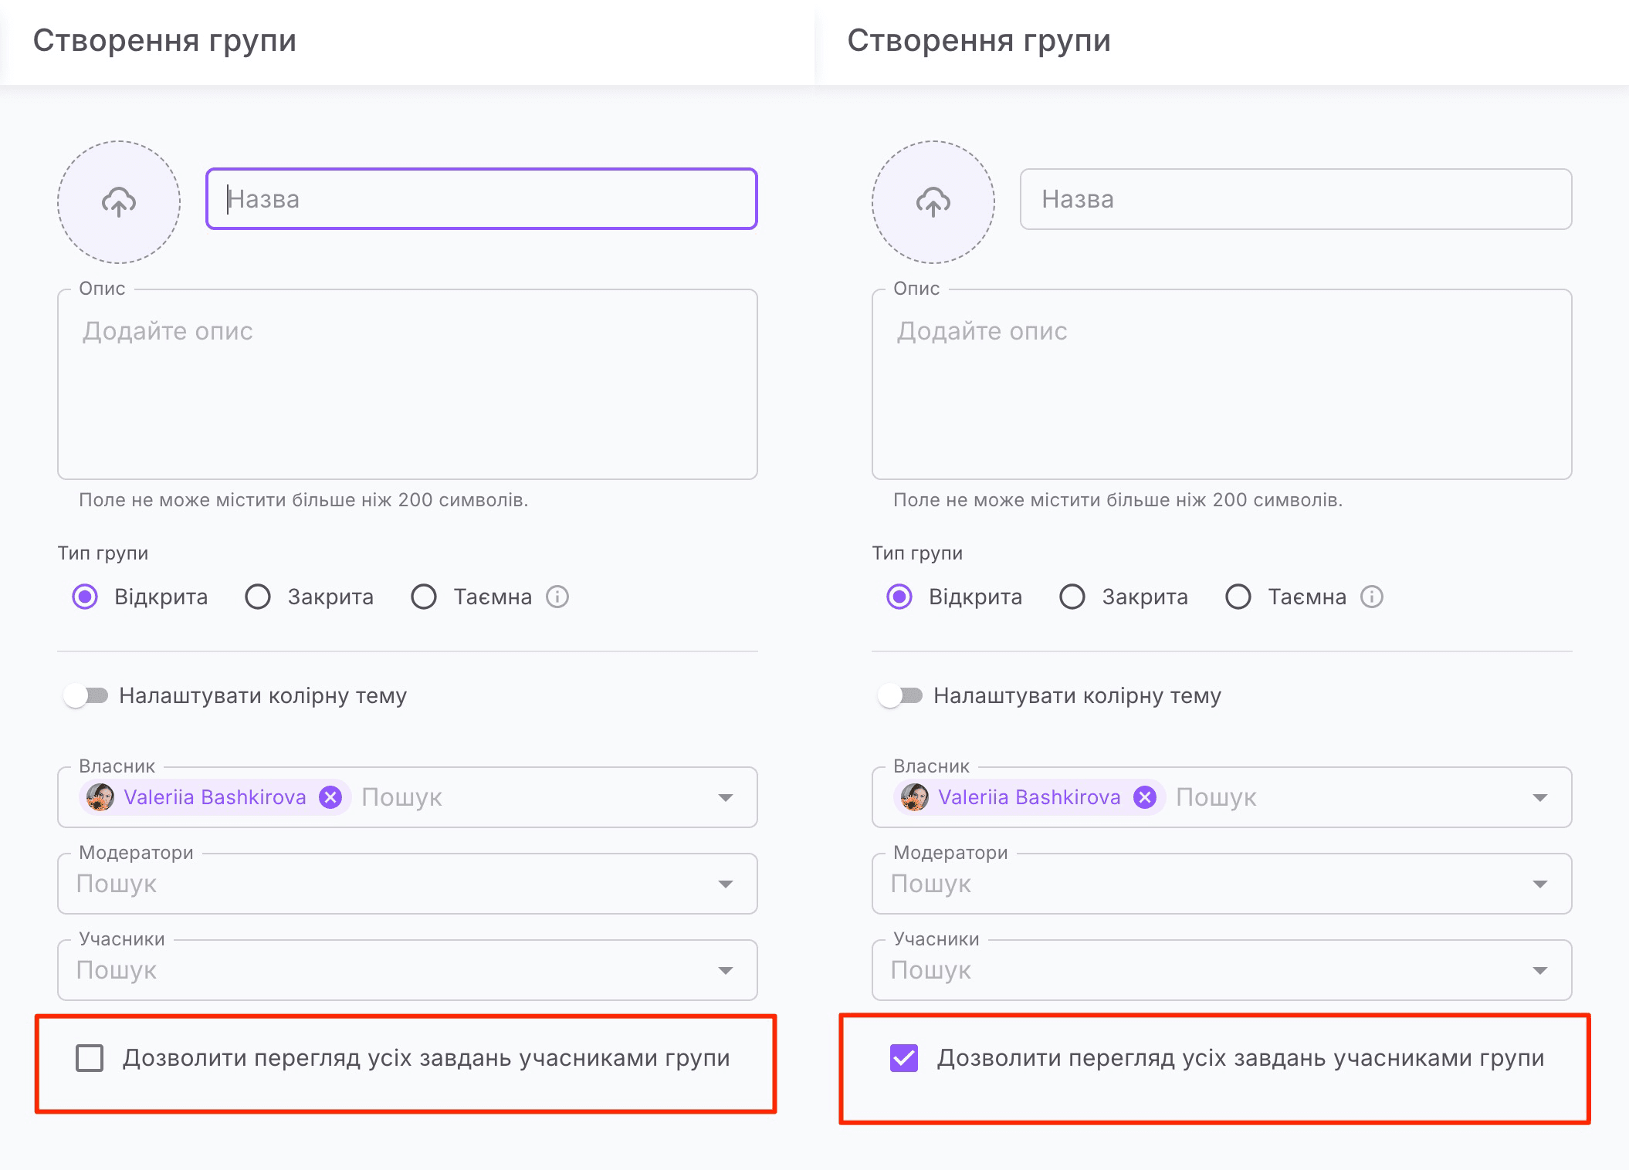Click Налаштувати колірну тему label, right panel
The image size is (1629, 1170).
click(x=1078, y=695)
